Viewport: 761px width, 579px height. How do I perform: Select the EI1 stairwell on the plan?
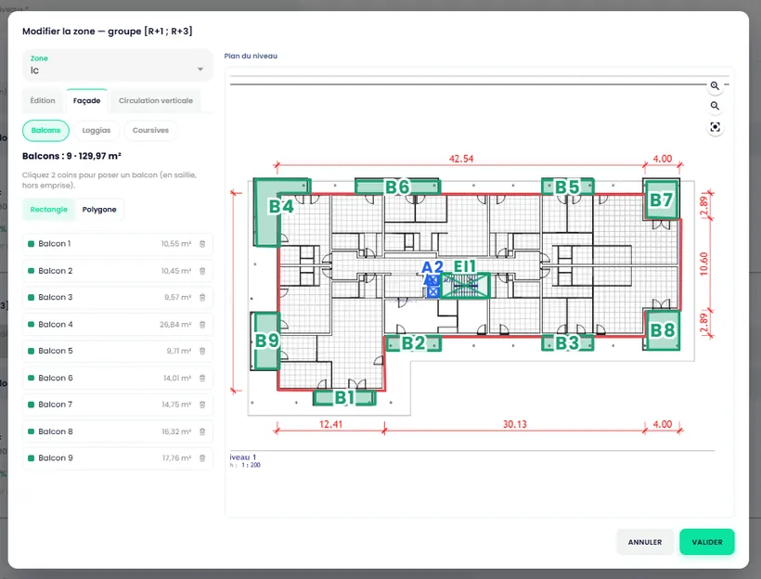(465, 285)
